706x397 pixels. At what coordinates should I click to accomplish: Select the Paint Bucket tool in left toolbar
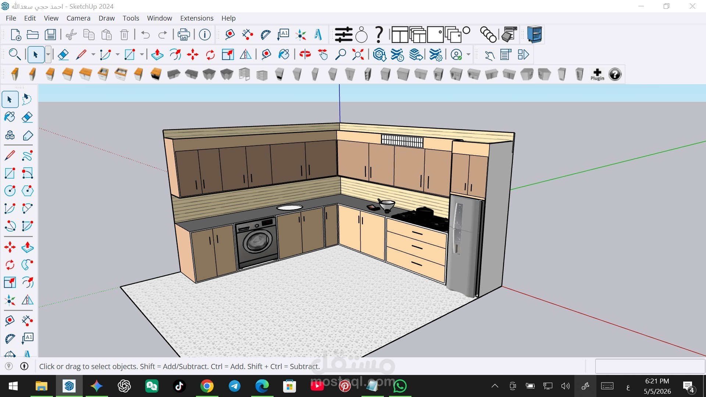click(10, 117)
